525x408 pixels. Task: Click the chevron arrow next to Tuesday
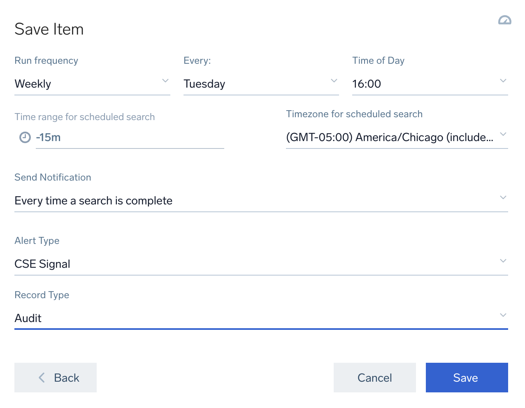click(334, 81)
